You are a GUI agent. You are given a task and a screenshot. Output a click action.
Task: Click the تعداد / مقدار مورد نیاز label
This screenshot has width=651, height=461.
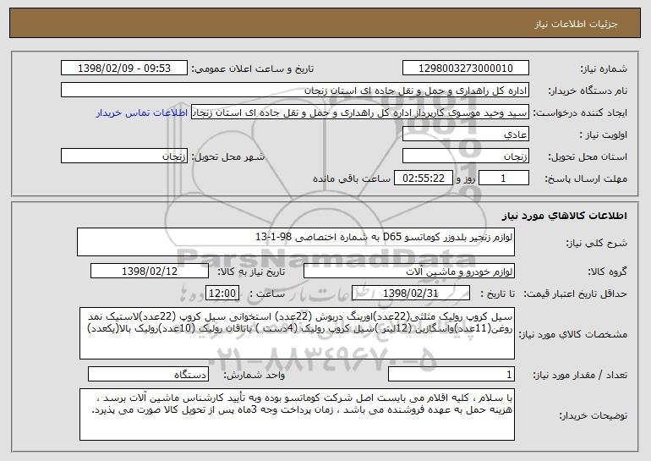580,375
